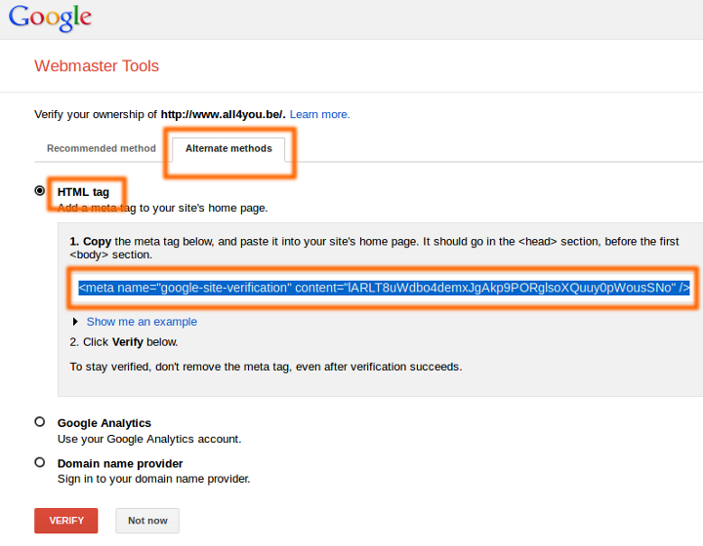Click the 'To stay verified' note text
The width and height of the screenshot is (703, 546).
(x=266, y=367)
